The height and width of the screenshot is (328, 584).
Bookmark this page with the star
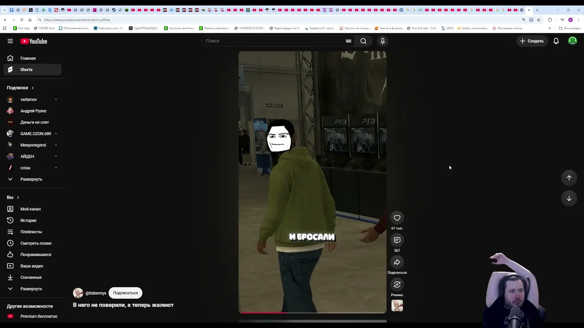click(538, 20)
